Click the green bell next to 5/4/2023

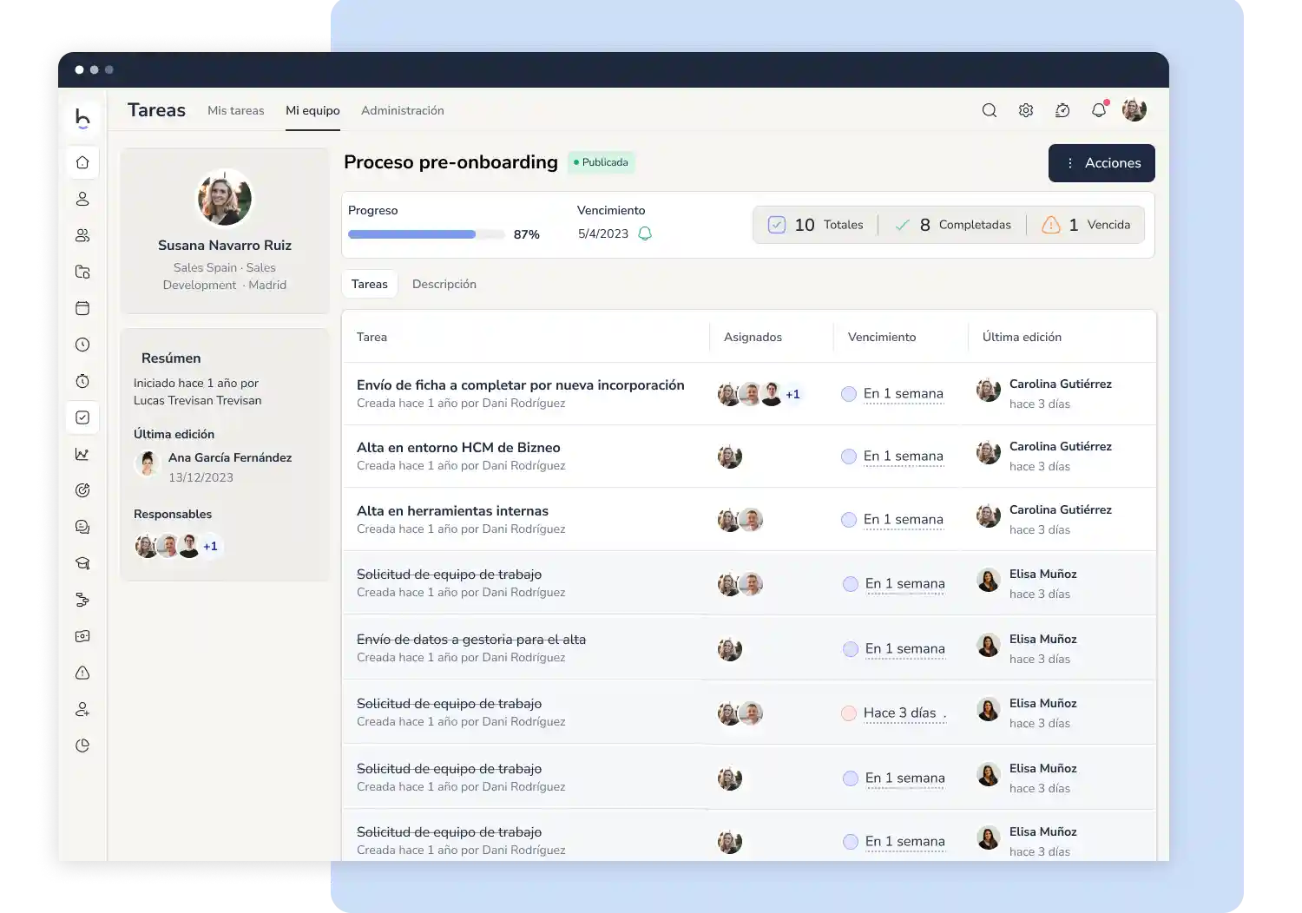point(645,233)
